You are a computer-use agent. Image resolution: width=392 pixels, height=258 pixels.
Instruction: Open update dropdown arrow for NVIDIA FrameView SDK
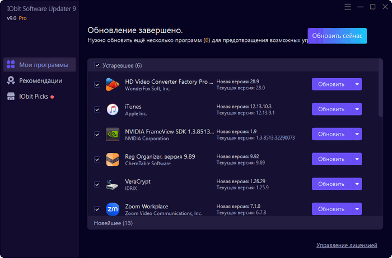(357, 134)
